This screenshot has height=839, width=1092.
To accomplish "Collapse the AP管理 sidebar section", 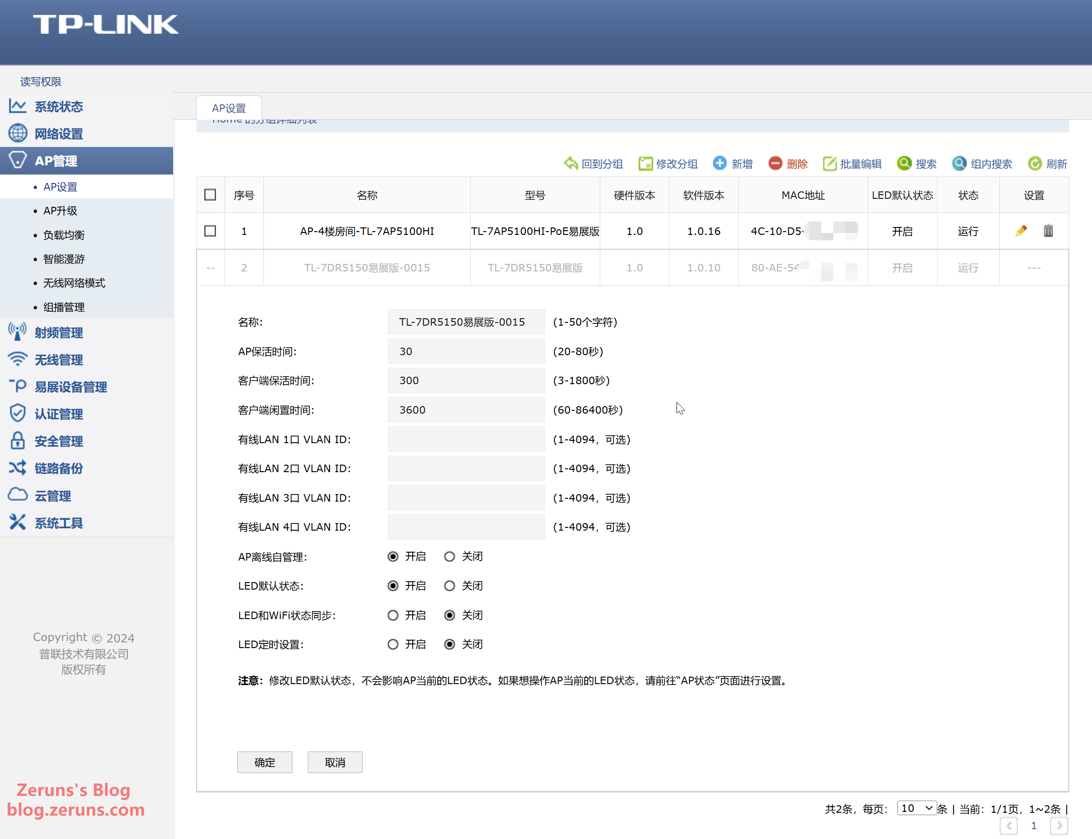I will (87, 161).
